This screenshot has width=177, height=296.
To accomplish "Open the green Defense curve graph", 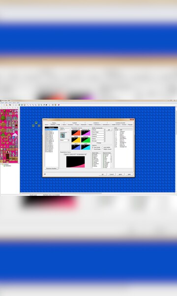I will point(86,140).
